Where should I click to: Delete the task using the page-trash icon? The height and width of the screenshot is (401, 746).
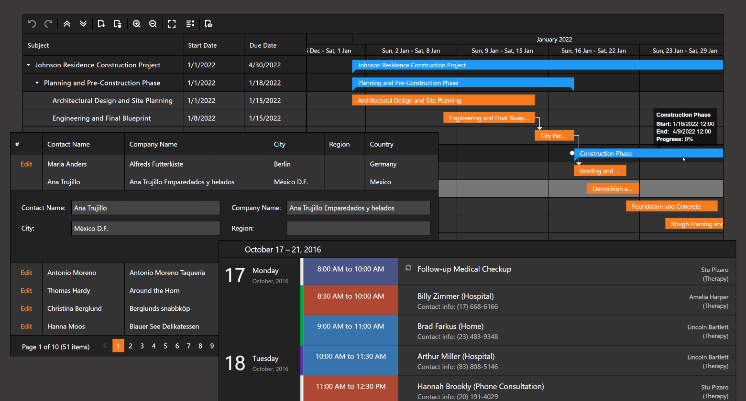click(118, 24)
